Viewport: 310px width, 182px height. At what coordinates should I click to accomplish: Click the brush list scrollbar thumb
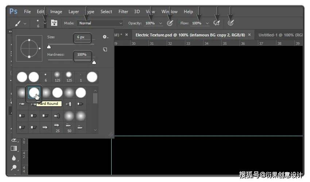[x=95, y=98]
